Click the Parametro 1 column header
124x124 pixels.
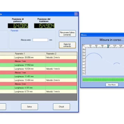point(30,54)
